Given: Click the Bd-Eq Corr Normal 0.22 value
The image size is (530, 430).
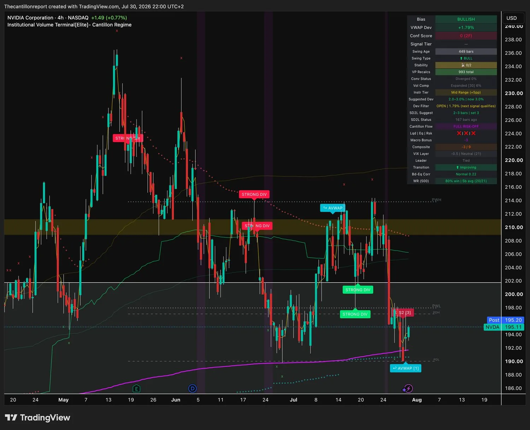Looking at the screenshot, I should (x=466, y=174).
